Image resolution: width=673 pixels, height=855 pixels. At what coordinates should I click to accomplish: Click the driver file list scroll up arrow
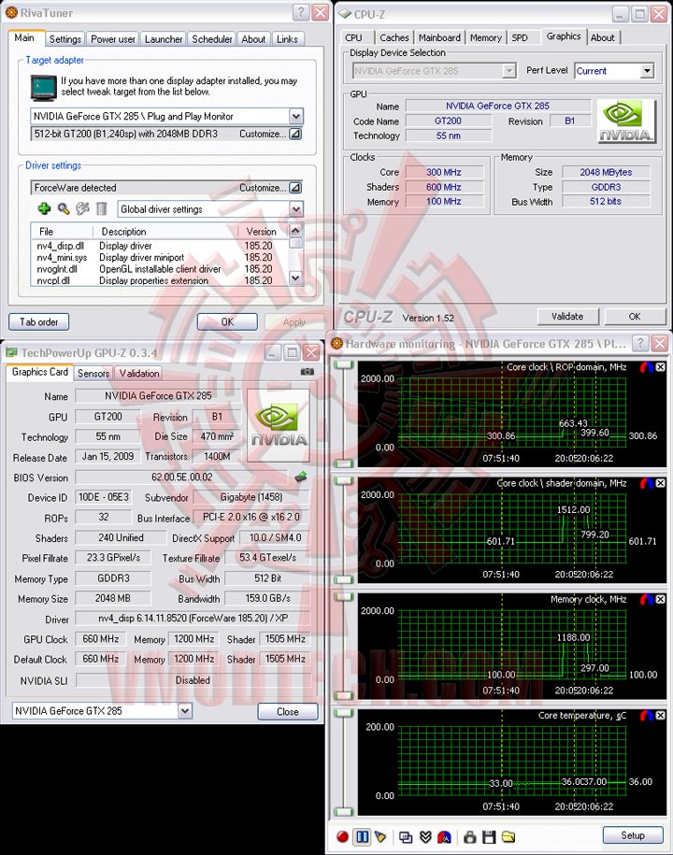(295, 230)
